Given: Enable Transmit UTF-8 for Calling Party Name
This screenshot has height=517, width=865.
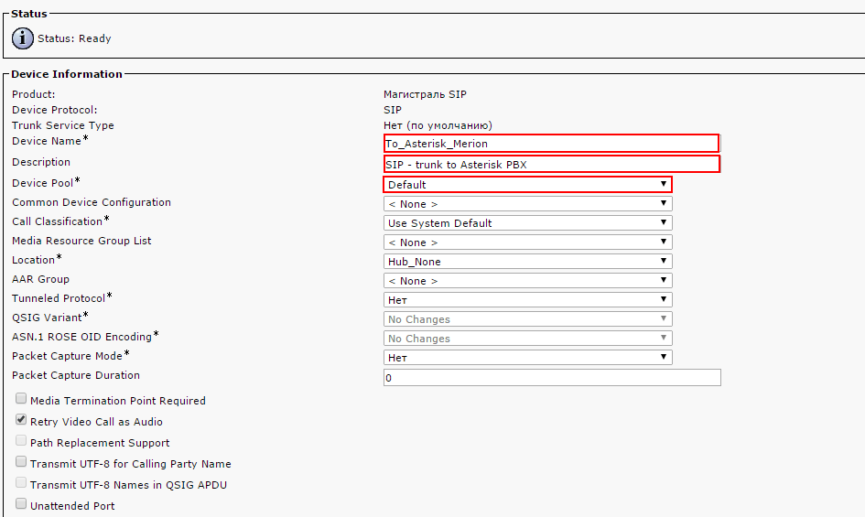Looking at the screenshot, I should click(21, 461).
